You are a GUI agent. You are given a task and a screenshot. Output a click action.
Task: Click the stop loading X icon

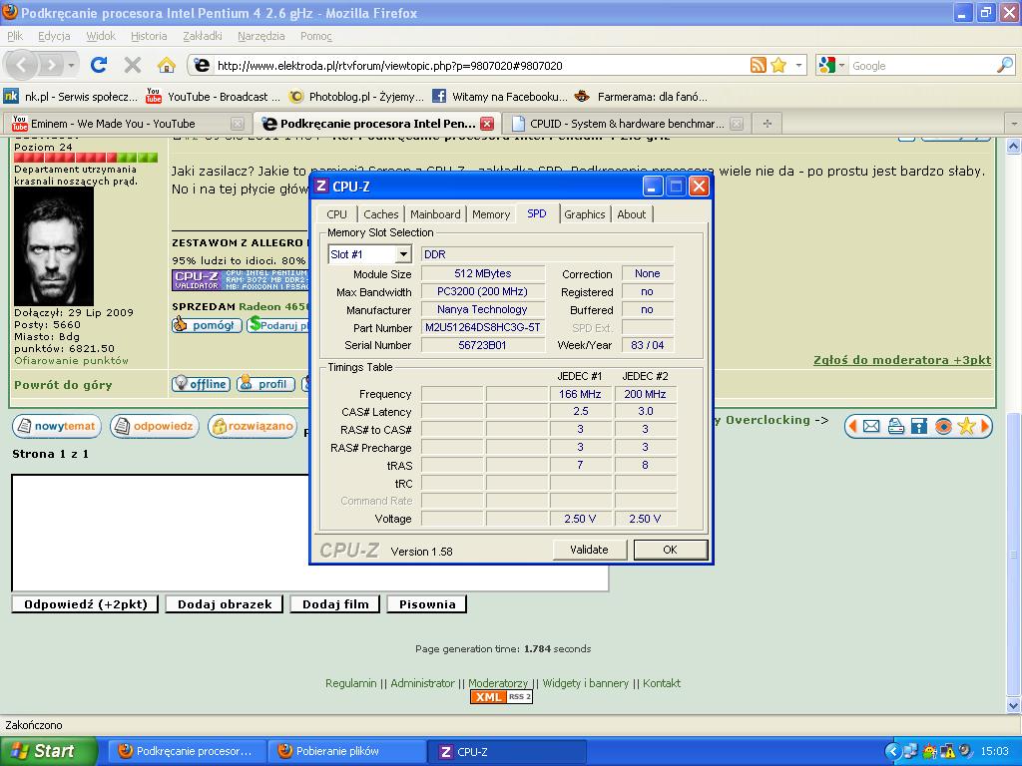coord(133,65)
